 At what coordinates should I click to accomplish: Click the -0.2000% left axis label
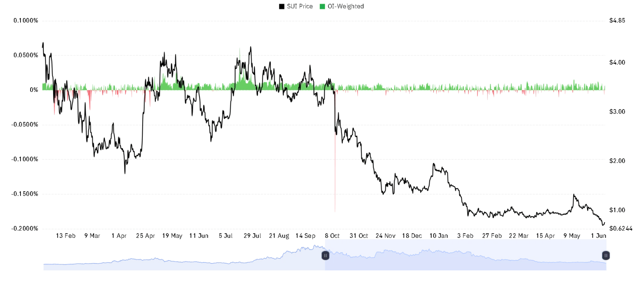(x=25, y=229)
